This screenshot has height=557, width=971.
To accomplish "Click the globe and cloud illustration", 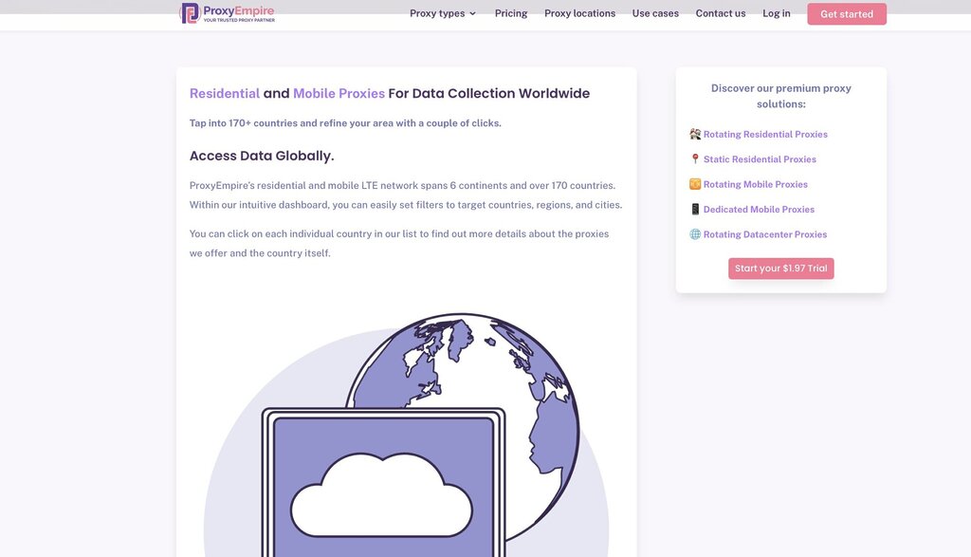I will pos(406,435).
